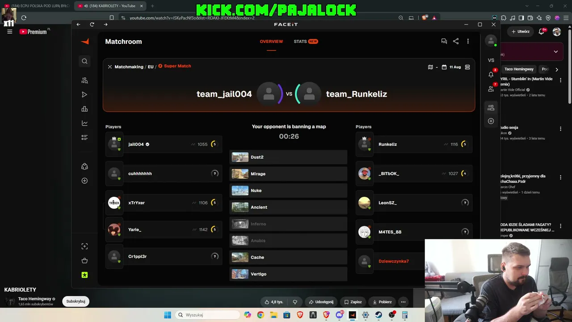The width and height of the screenshot is (572, 322).
Task: Click the Super Match breadcrumb
Action: point(175,66)
